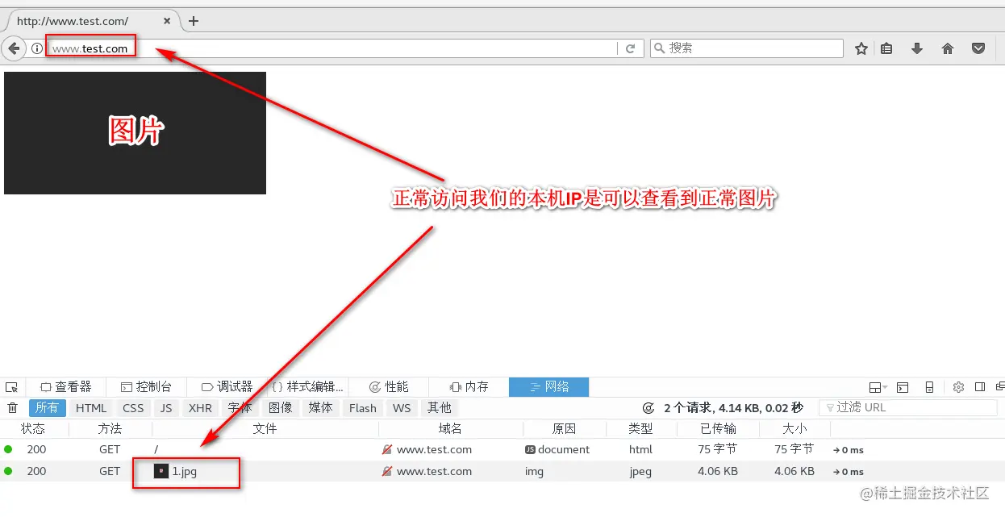Click the browser back arrow button

point(14,48)
